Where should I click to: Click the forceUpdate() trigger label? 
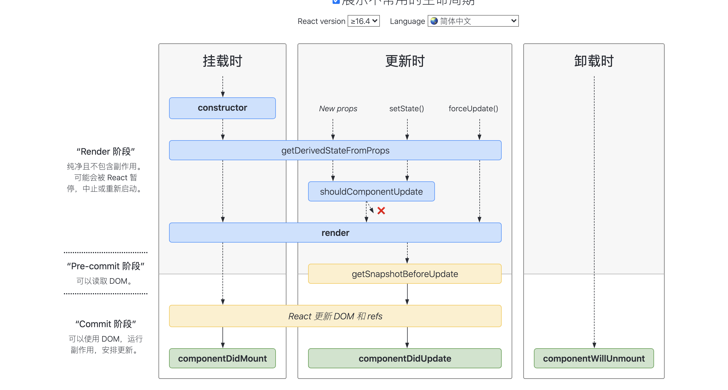click(473, 108)
